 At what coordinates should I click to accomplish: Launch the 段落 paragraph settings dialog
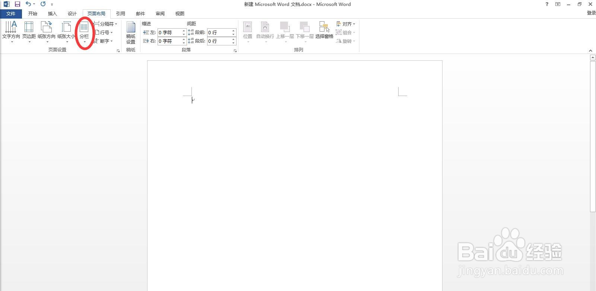coord(235,51)
